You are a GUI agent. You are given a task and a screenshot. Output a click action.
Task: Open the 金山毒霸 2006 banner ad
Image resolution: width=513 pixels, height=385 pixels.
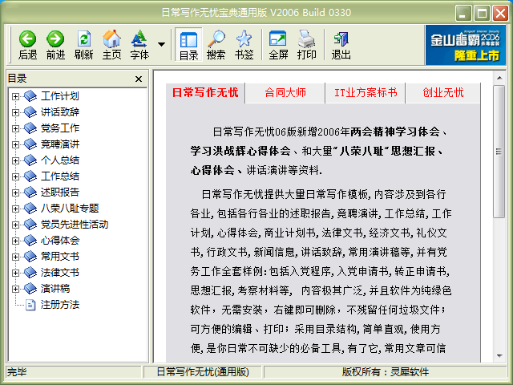click(x=466, y=45)
